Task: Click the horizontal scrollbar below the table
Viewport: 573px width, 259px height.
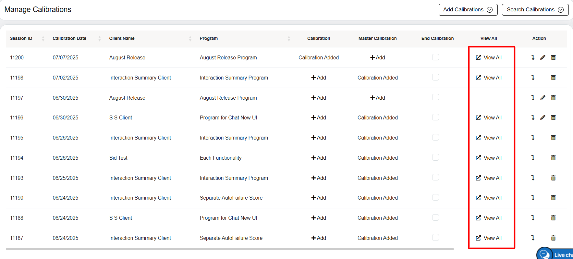Action: pyautogui.click(x=230, y=249)
